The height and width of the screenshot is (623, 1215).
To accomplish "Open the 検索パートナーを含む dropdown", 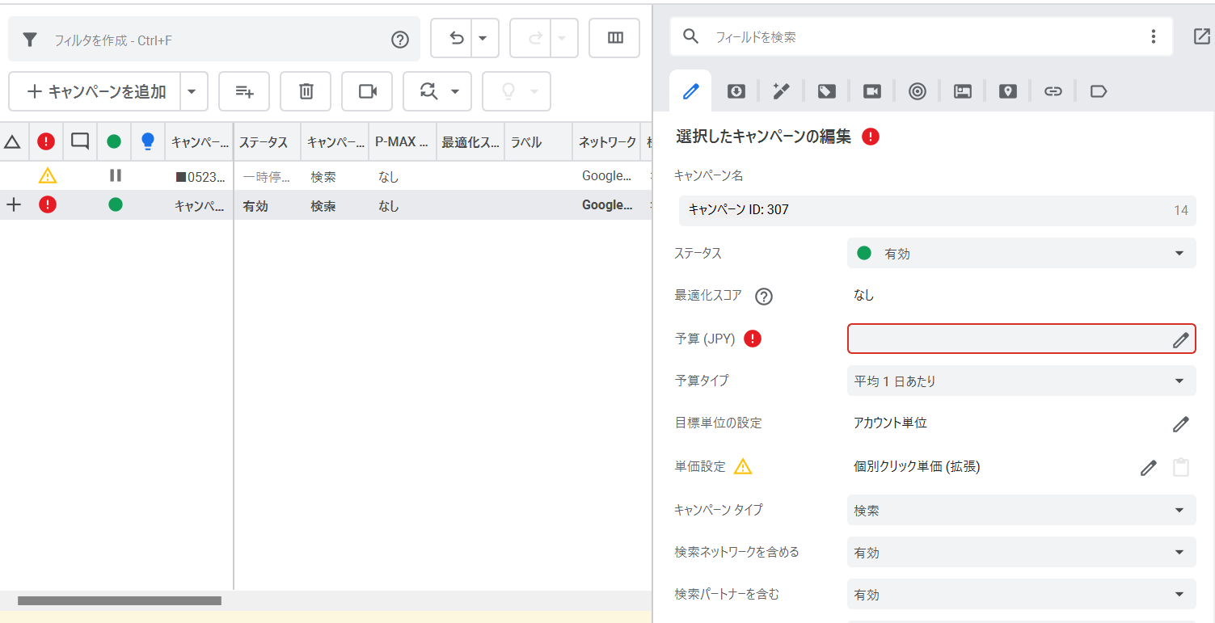I will coord(1022,594).
